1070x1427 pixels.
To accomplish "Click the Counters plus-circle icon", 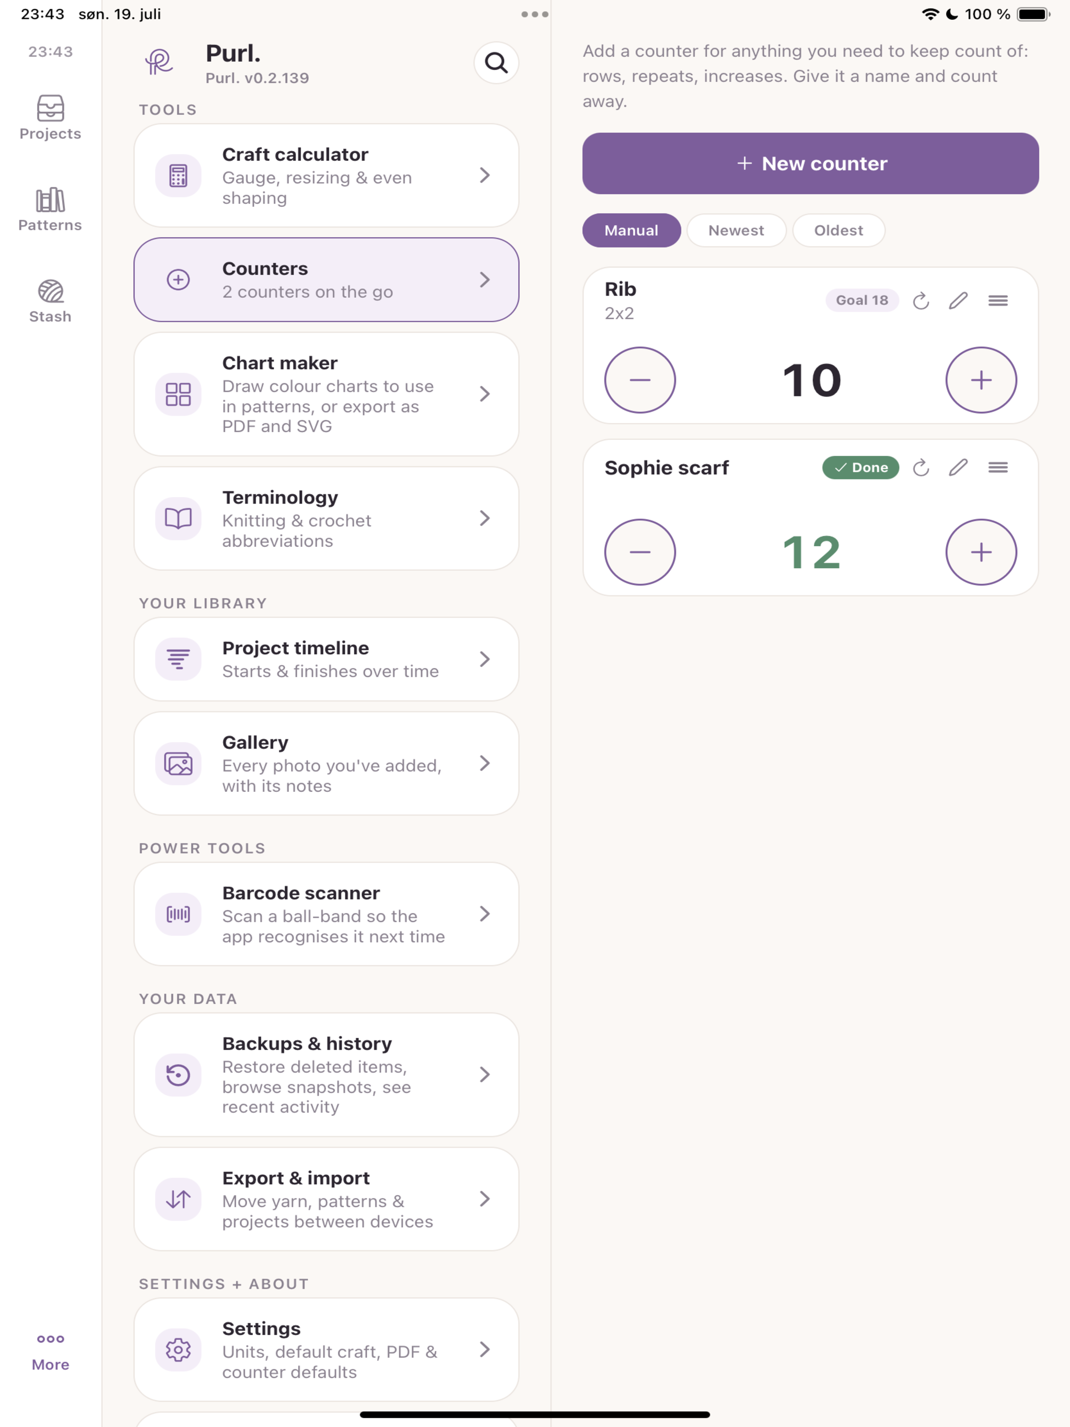I will (x=178, y=279).
